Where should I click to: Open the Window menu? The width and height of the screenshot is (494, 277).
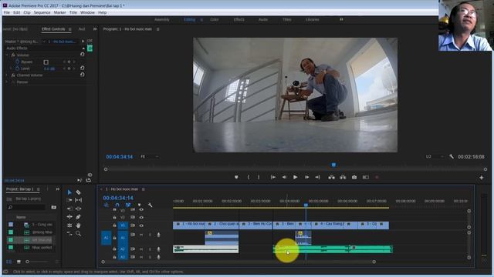coord(87,12)
